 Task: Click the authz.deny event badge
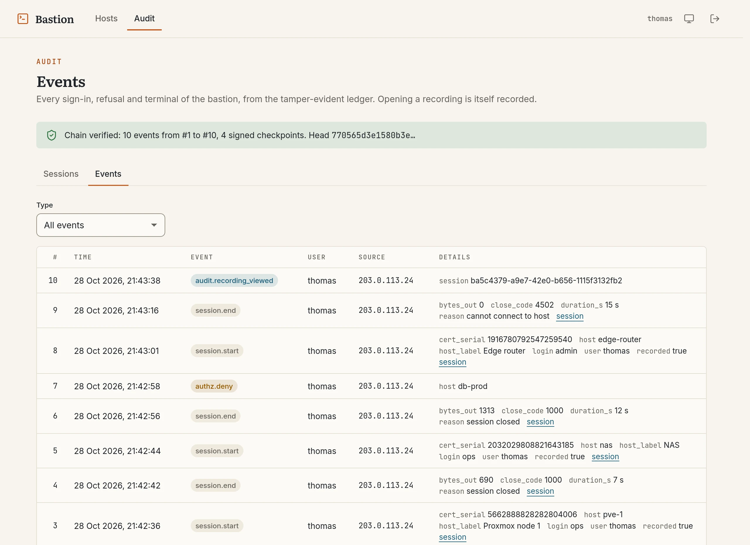click(214, 386)
